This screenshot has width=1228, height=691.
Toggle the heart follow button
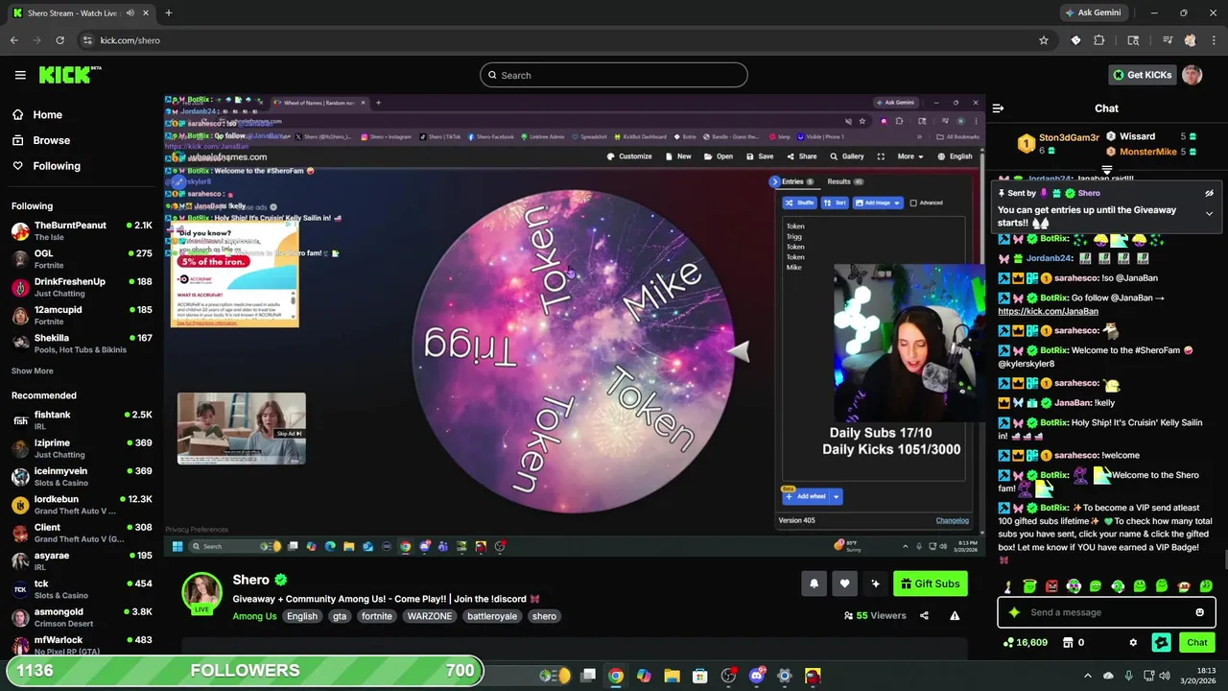tap(844, 584)
